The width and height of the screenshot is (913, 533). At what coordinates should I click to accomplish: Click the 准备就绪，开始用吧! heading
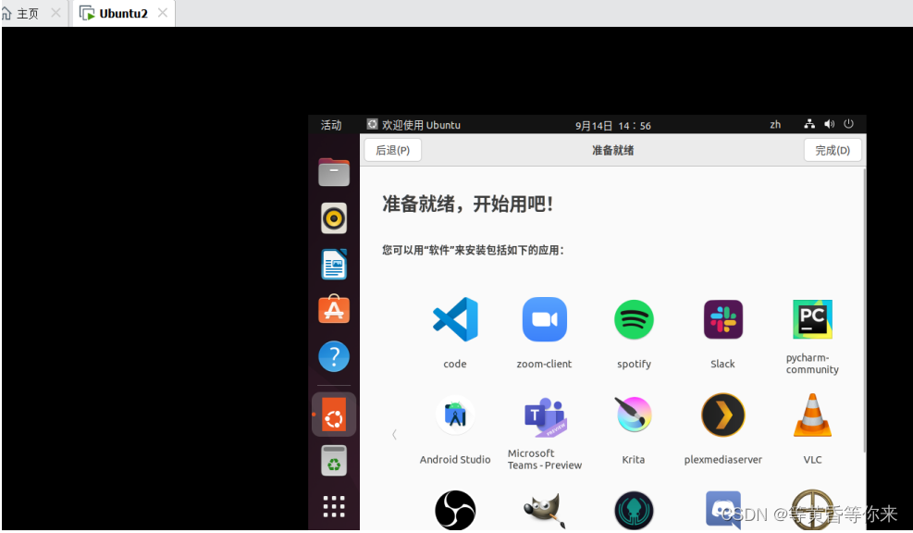click(x=467, y=204)
